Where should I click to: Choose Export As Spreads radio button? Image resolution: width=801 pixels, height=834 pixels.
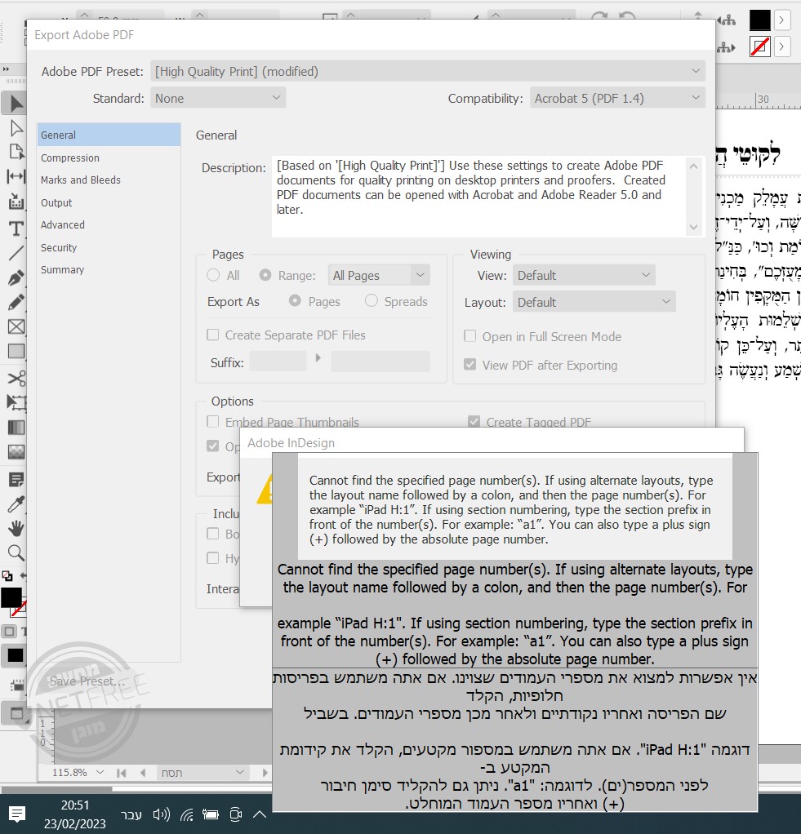point(371,300)
